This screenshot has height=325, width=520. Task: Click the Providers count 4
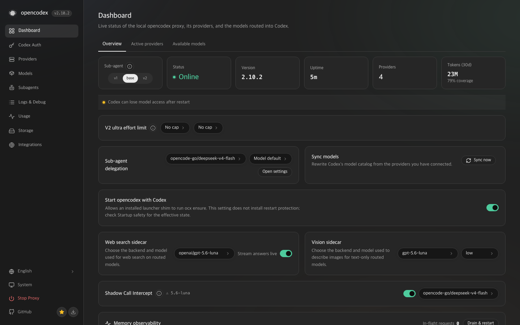pos(381,77)
